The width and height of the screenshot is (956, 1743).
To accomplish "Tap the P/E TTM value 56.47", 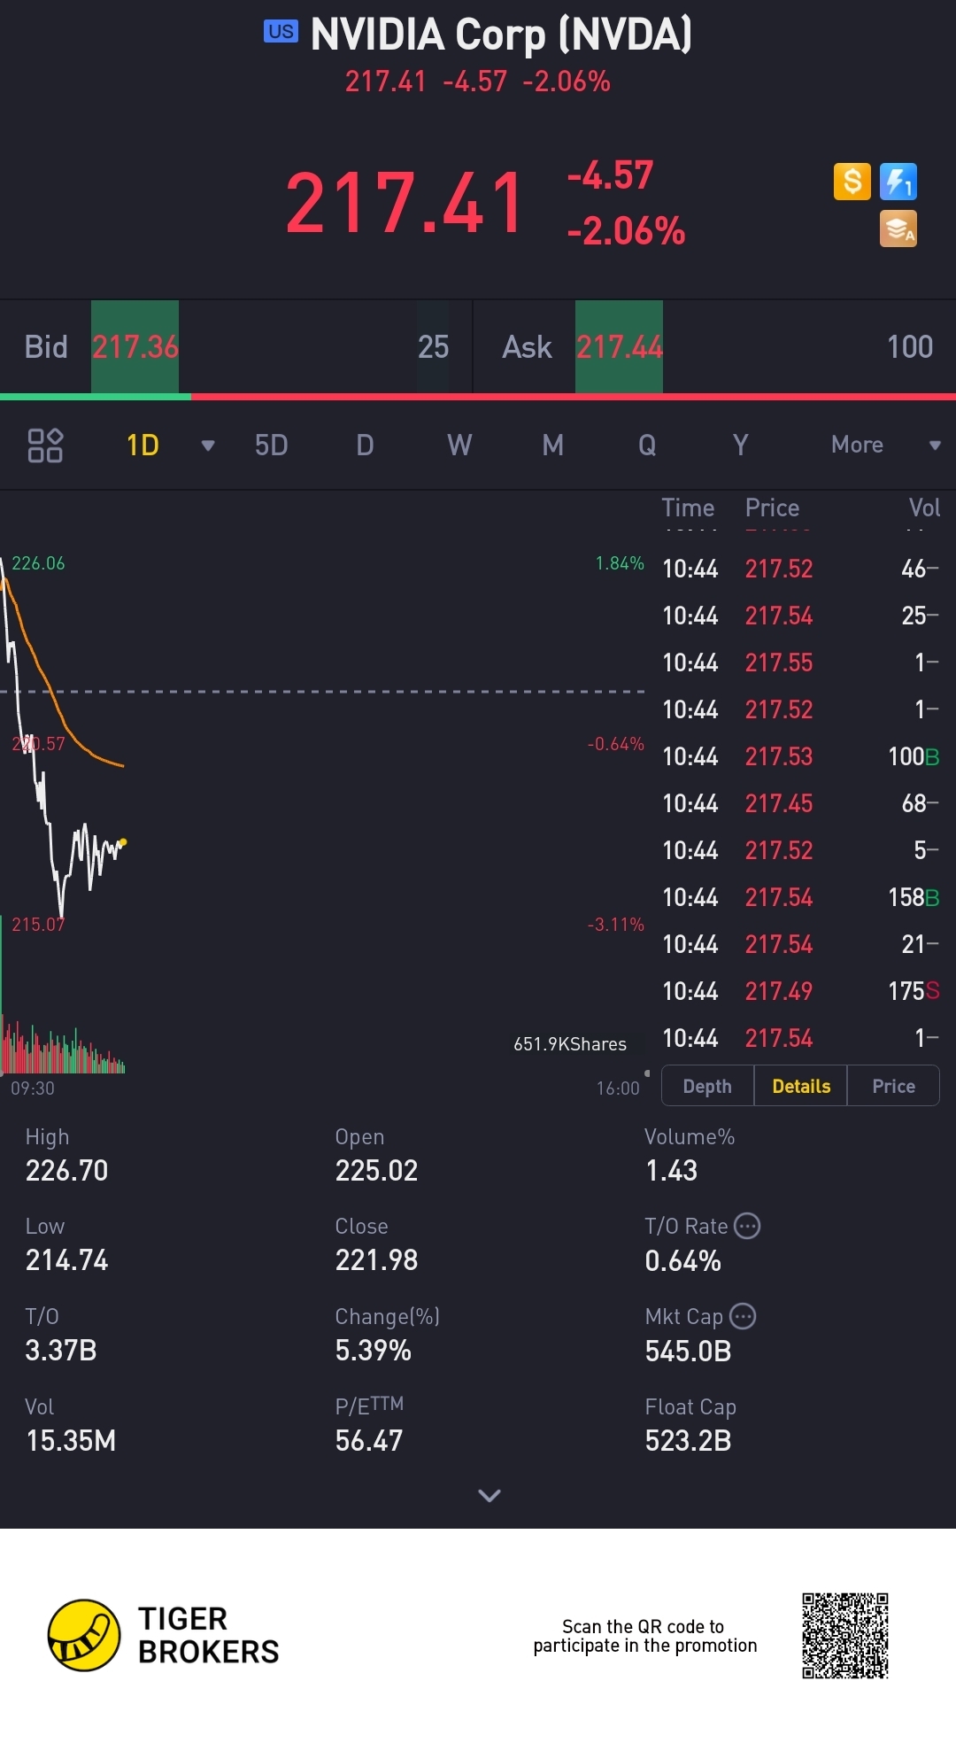I will (x=368, y=1441).
